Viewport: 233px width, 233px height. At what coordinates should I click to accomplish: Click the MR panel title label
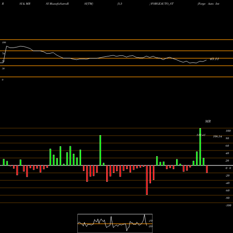point(208,121)
